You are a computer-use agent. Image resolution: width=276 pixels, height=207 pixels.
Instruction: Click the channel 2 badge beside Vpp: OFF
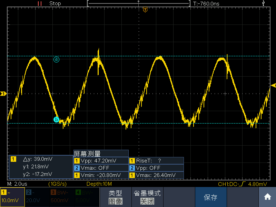(x=132, y=168)
